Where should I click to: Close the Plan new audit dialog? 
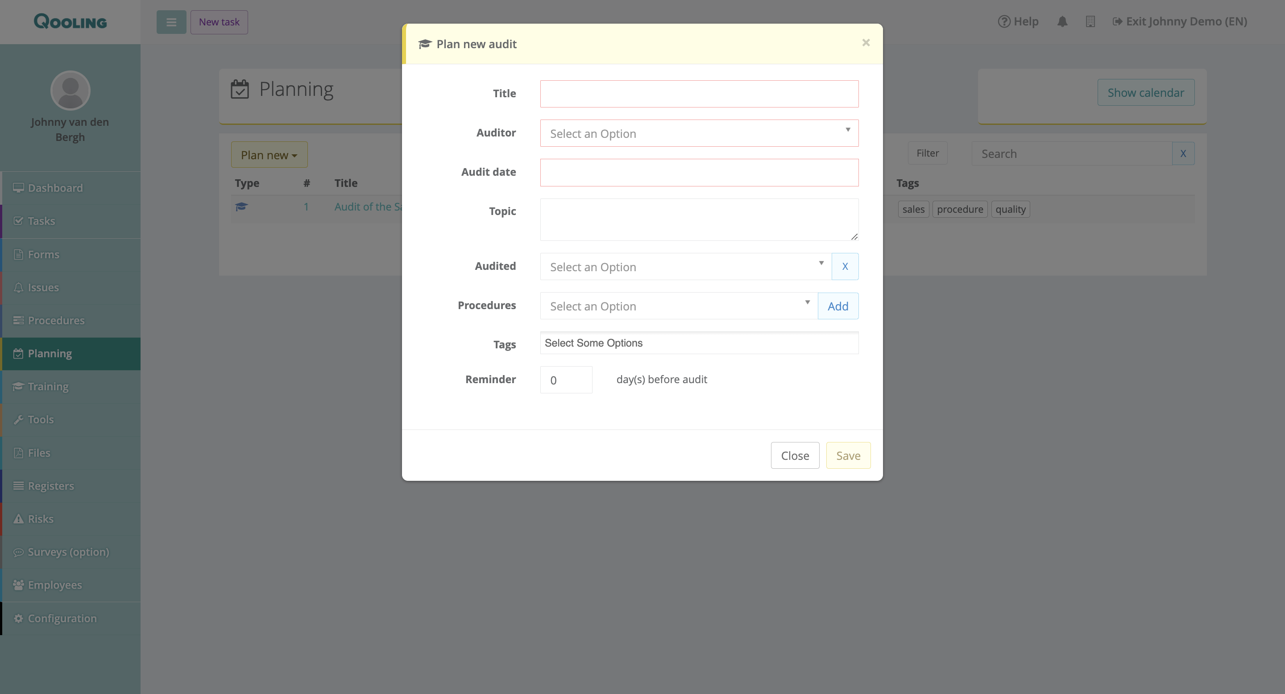point(866,43)
